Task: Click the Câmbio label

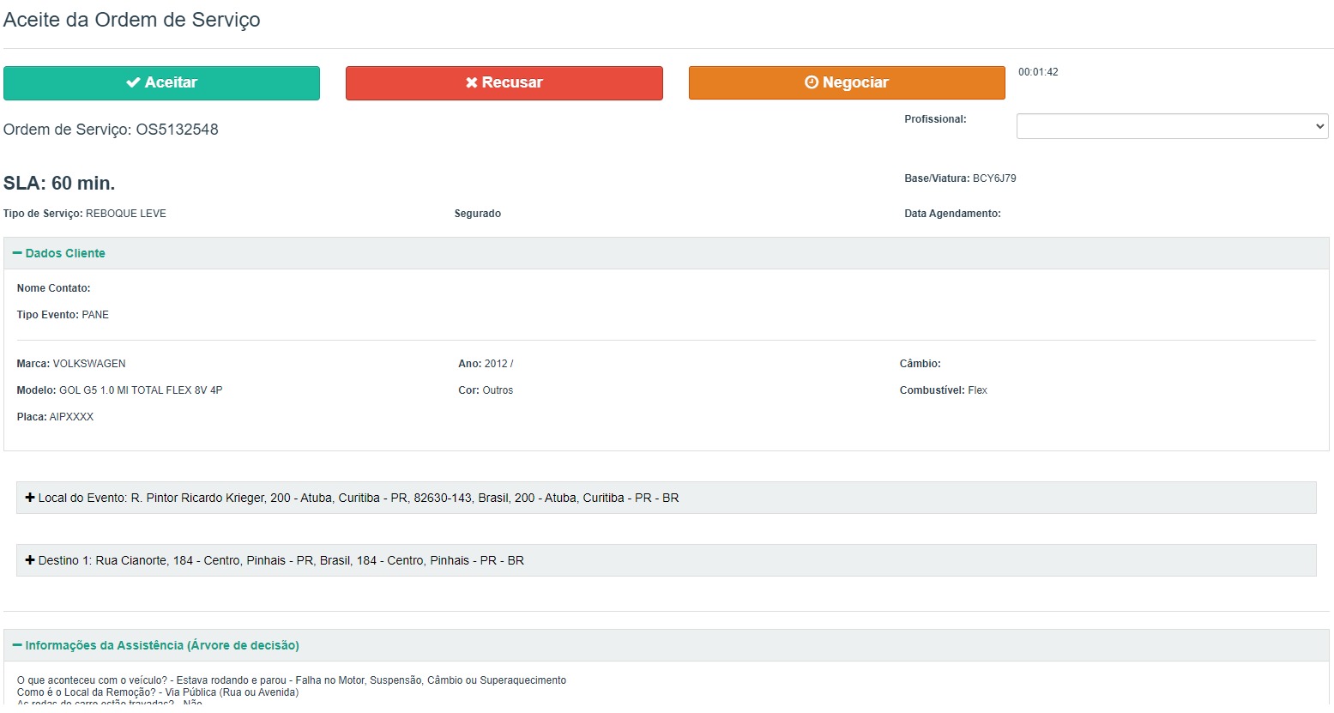Action: 921,364
